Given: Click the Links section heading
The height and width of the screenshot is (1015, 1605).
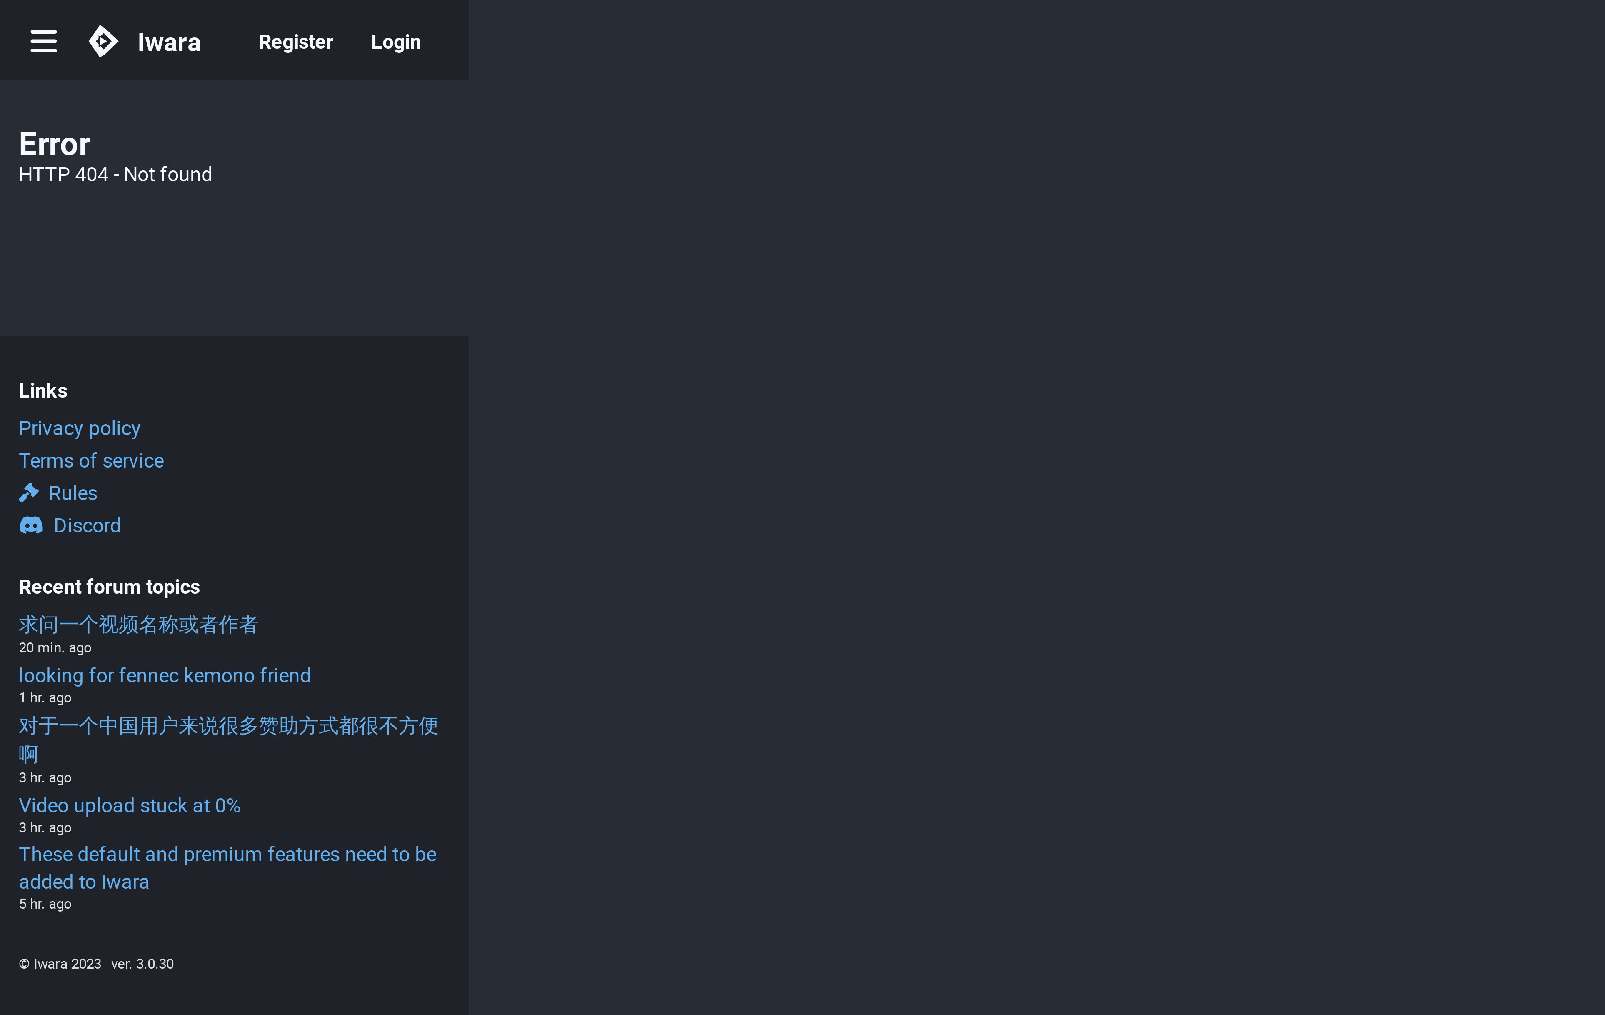Looking at the screenshot, I should pos(43,390).
